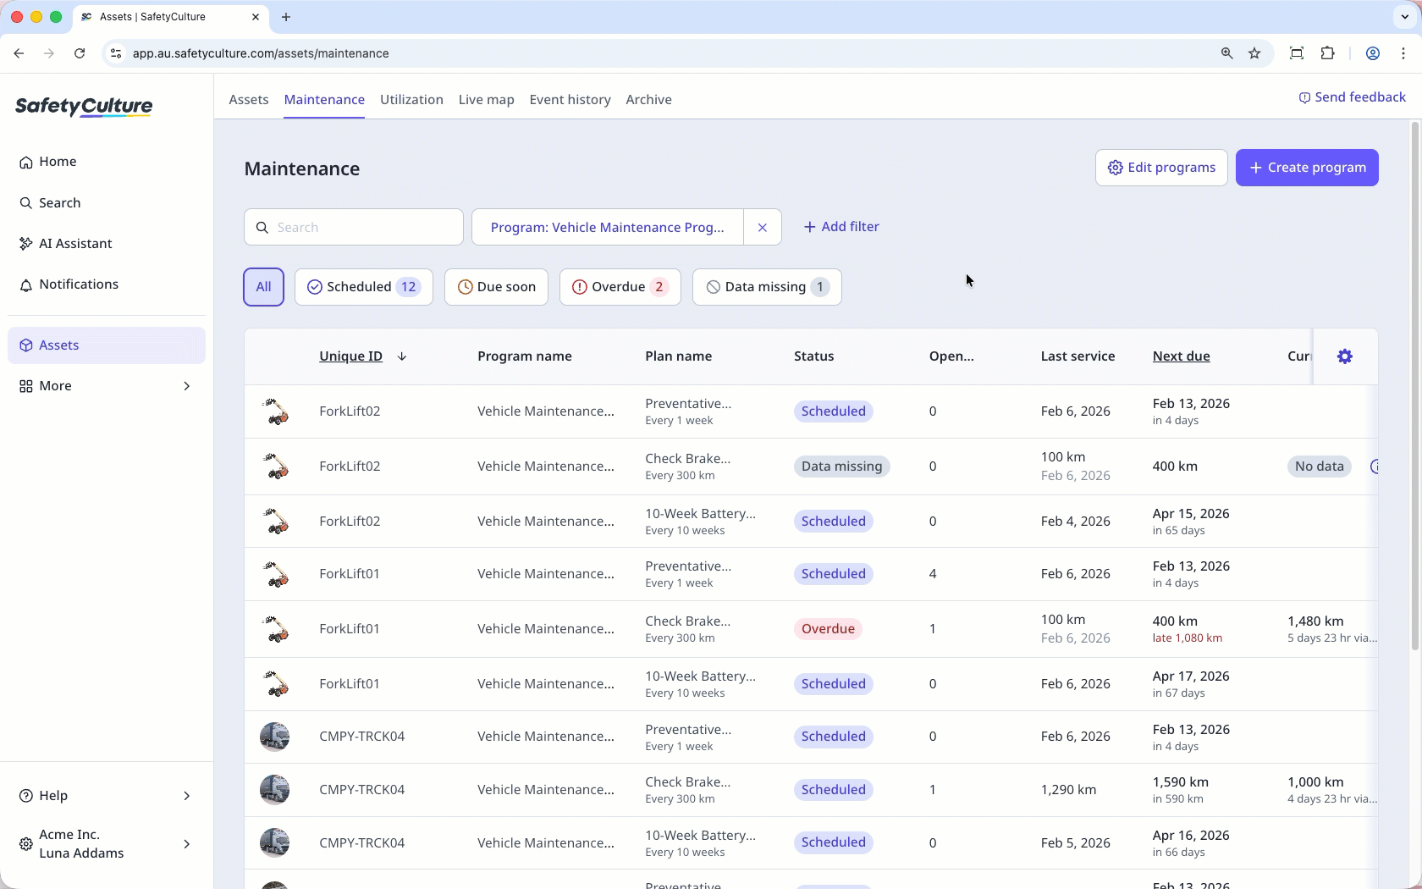Click open count 4 for ForkLift01
Image resolution: width=1422 pixels, height=889 pixels.
tap(933, 574)
